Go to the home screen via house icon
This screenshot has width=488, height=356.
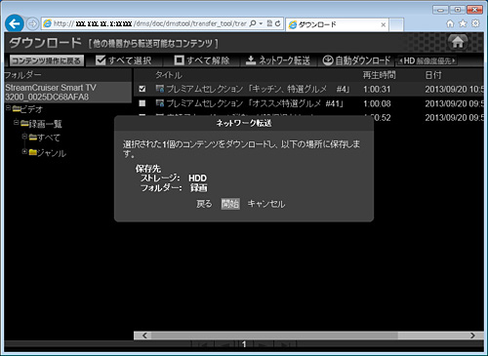[458, 42]
